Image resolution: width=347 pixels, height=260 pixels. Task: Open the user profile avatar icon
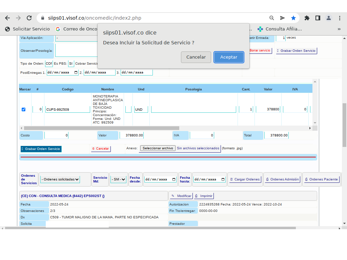[329, 18]
